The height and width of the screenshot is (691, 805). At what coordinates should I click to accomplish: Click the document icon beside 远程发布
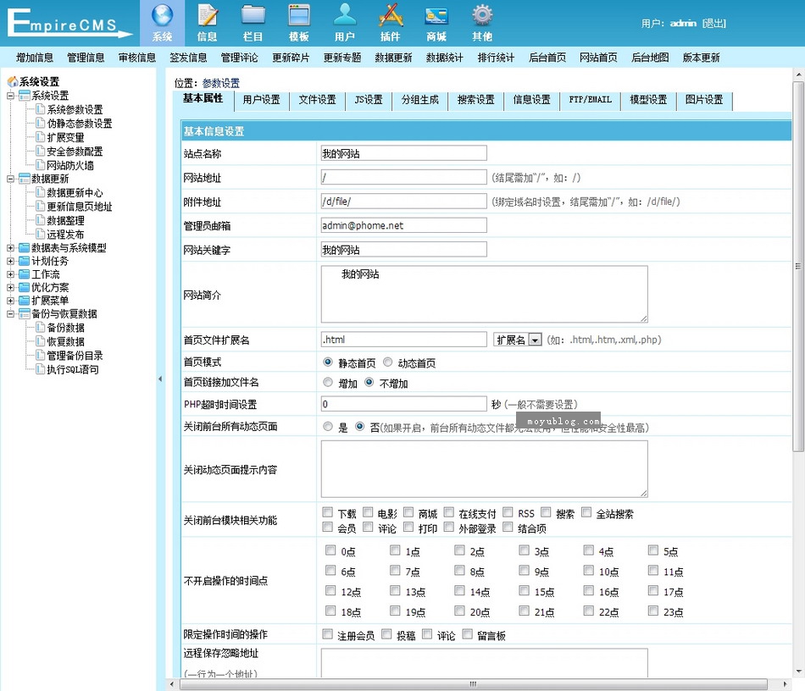click(x=40, y=234)
